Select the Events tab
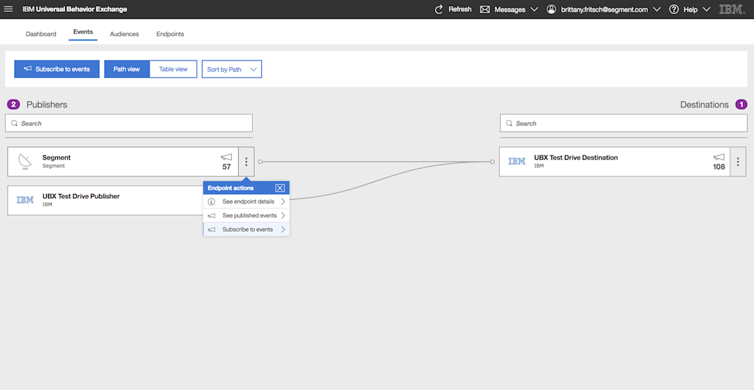Viewport: 754px width, 390px height. click(x=83, y=32)
